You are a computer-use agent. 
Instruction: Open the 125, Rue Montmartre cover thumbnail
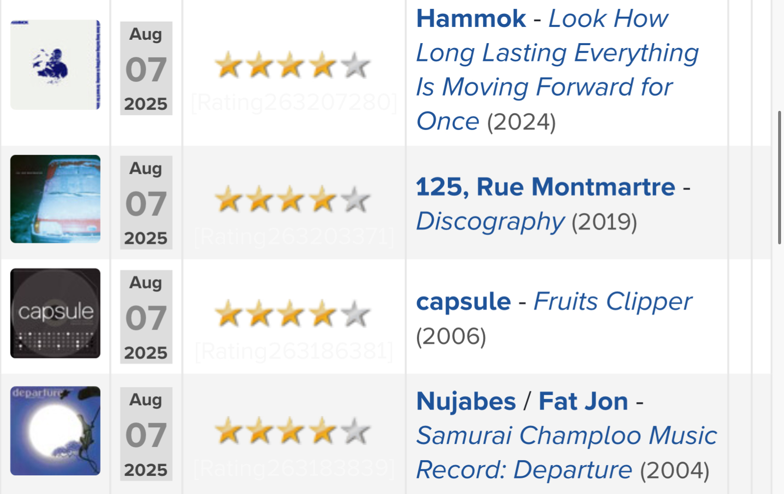tap(55, 199)
